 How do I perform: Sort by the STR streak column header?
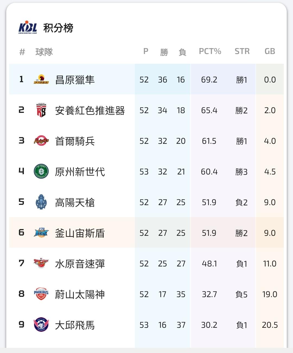point(242,51)
